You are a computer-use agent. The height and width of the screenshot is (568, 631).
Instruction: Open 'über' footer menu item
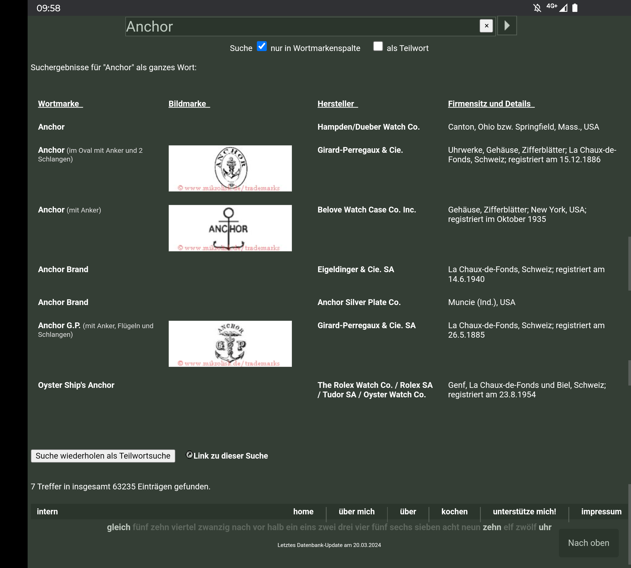408,511
